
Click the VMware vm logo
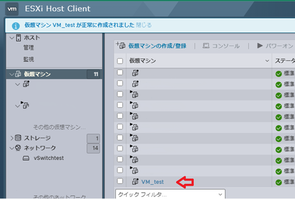[12, 9]
